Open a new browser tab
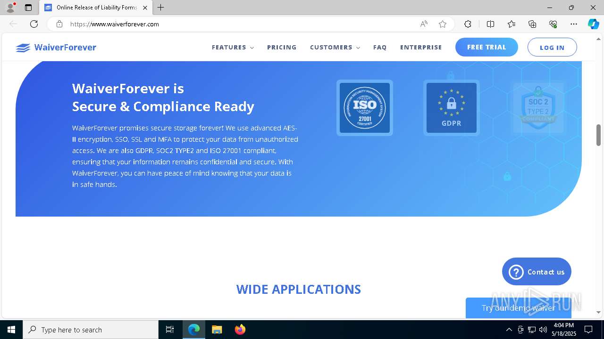 [160, 8]
